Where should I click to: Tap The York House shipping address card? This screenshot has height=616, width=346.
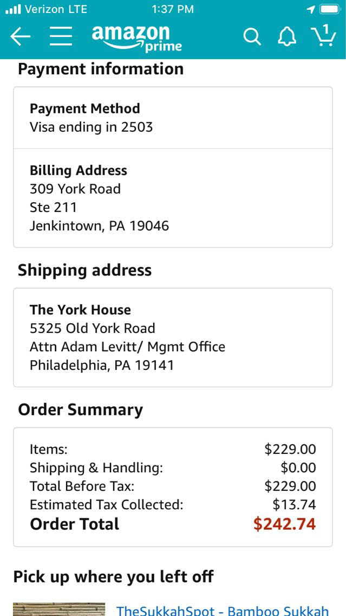tap(173, 337)
